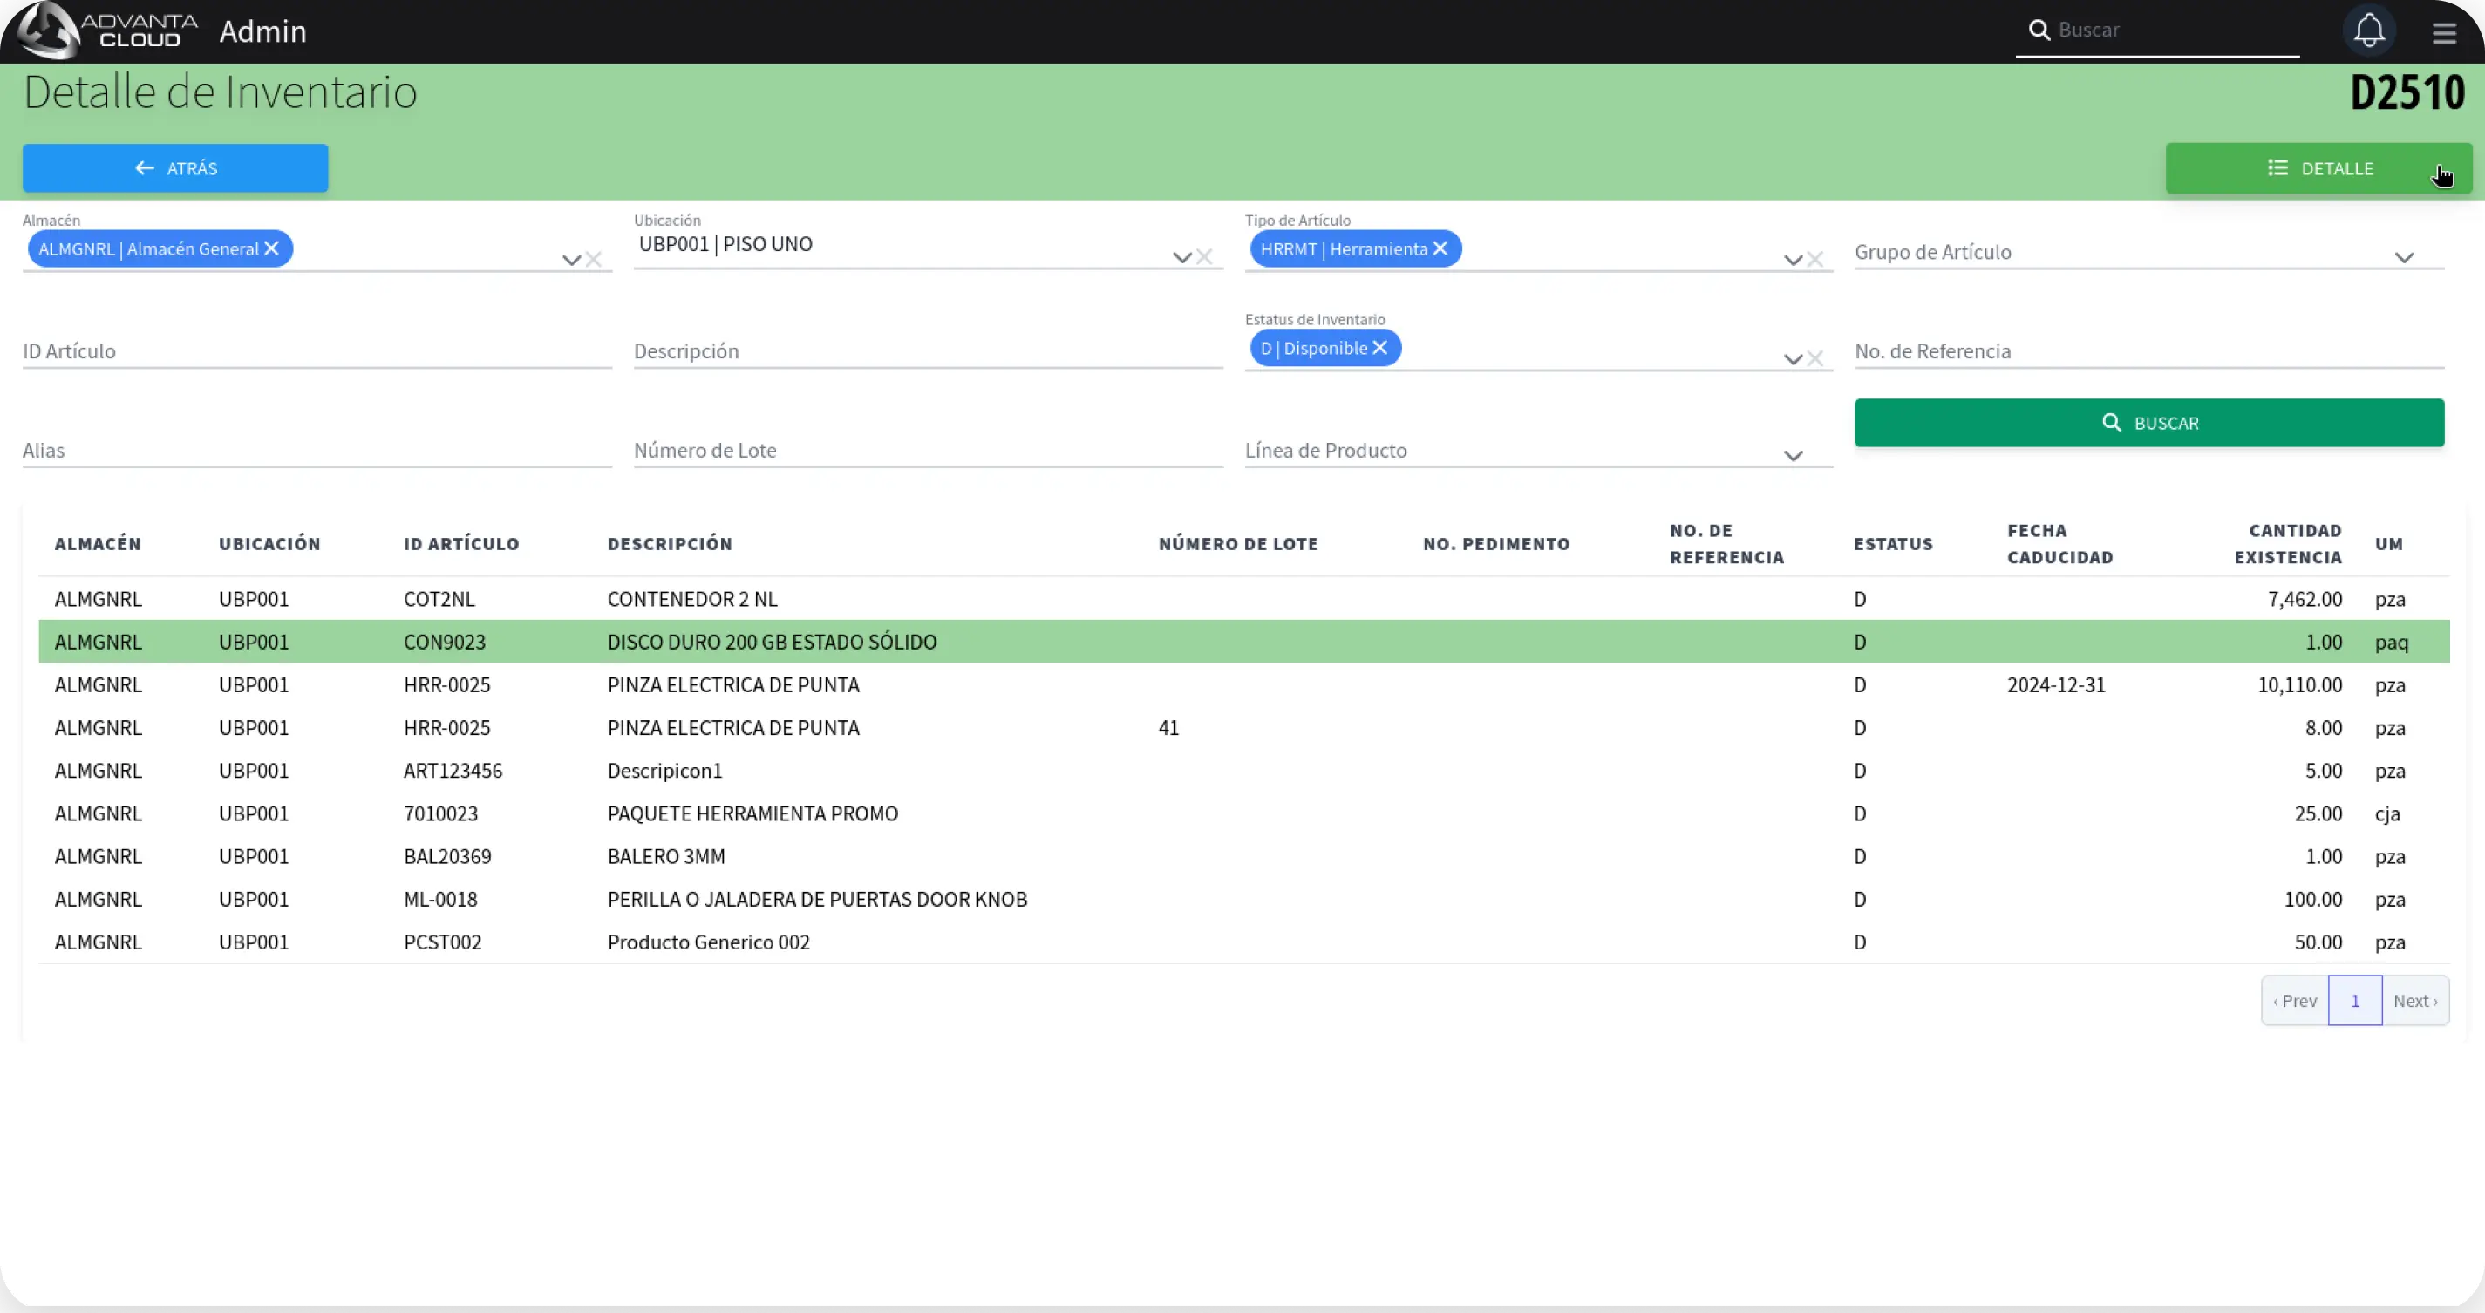This screenshot has width=2485, height=1313.
Task: Clear the Ubicación field with X icon
Action: point(1205,256)
